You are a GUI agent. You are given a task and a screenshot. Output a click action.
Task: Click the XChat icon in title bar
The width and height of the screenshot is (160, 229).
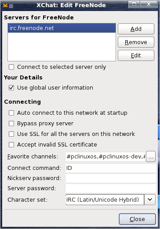tap(5, 6)
